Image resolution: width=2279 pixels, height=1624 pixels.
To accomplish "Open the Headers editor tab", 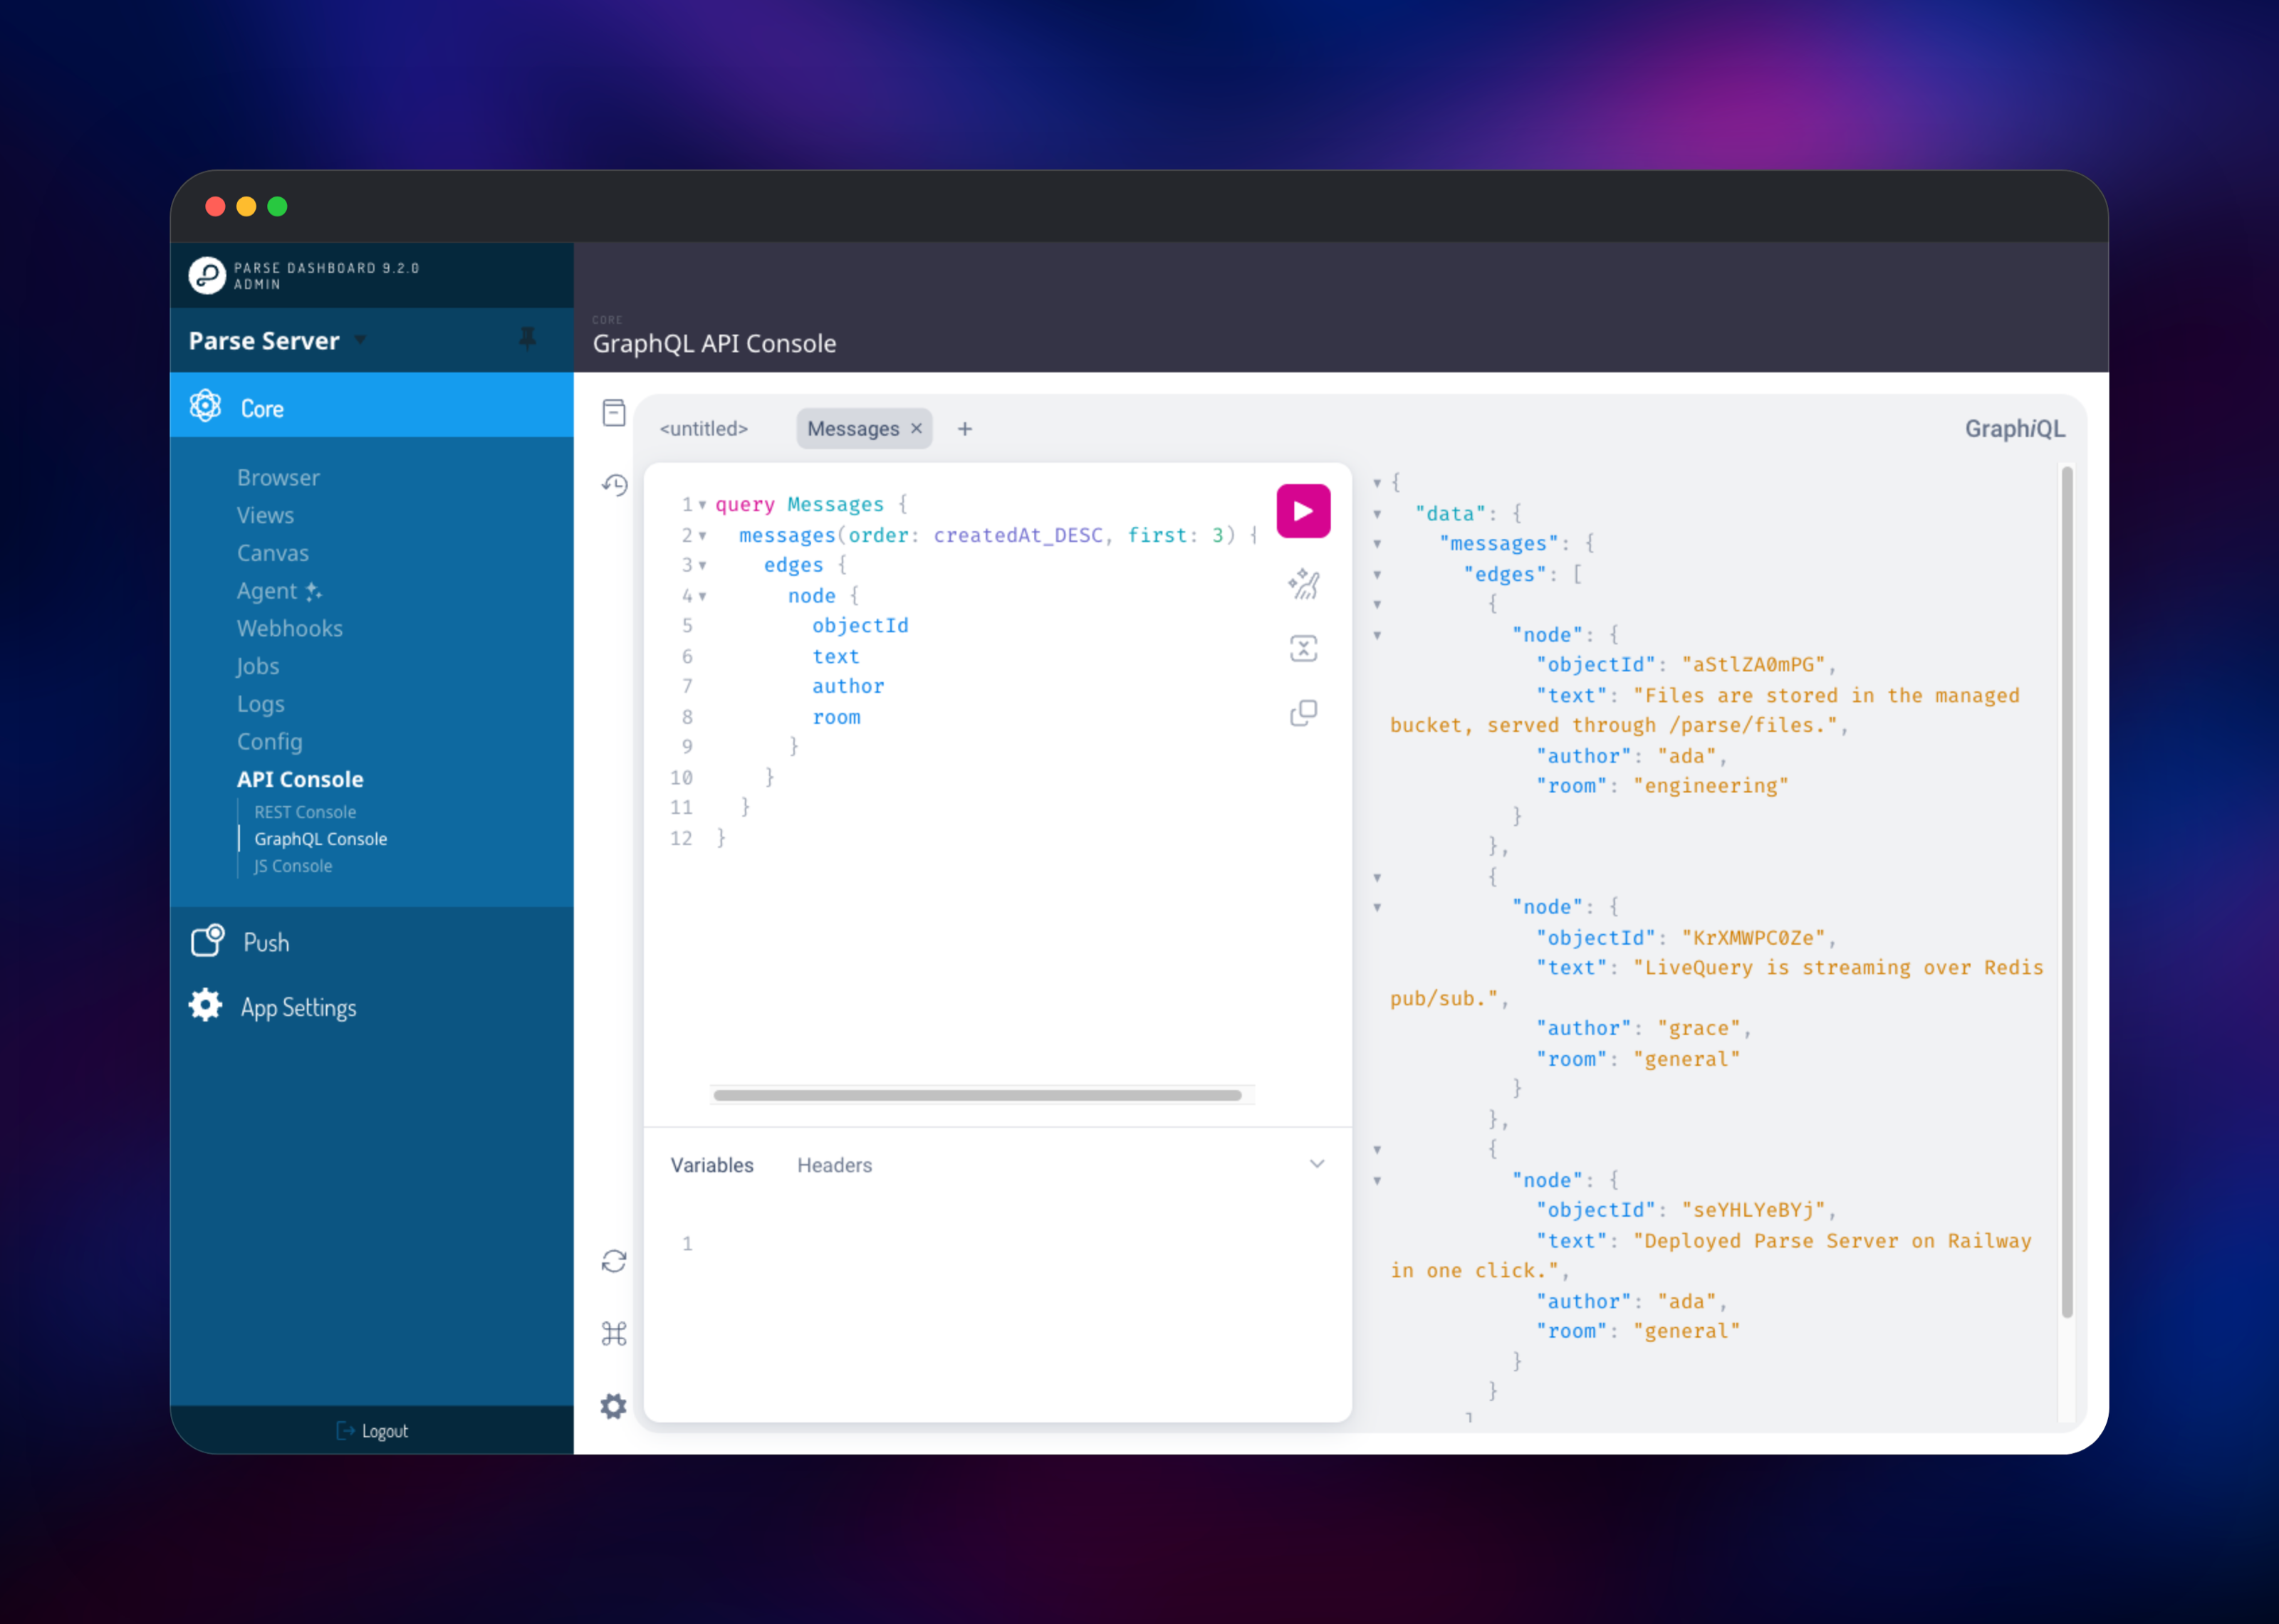I will coord(834,1165).
